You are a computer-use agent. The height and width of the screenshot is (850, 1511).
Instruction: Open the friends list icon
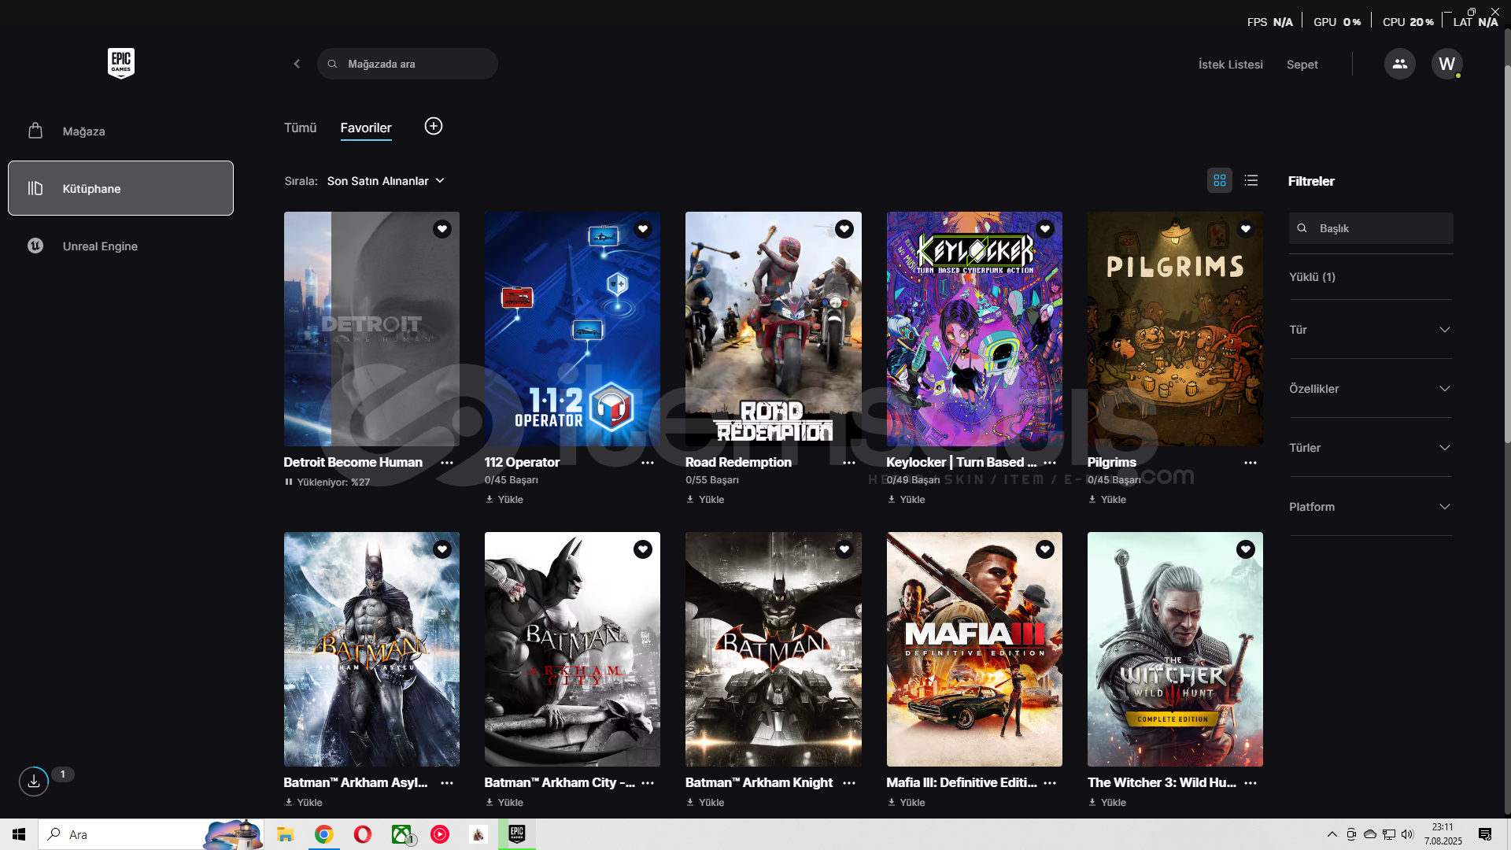(x=1399, y=64)
